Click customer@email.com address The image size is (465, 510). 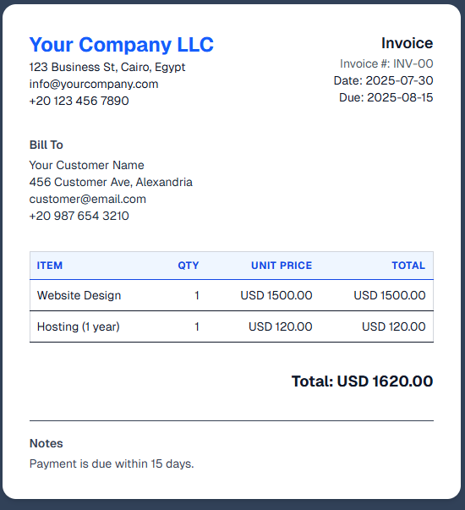[87, 199]
